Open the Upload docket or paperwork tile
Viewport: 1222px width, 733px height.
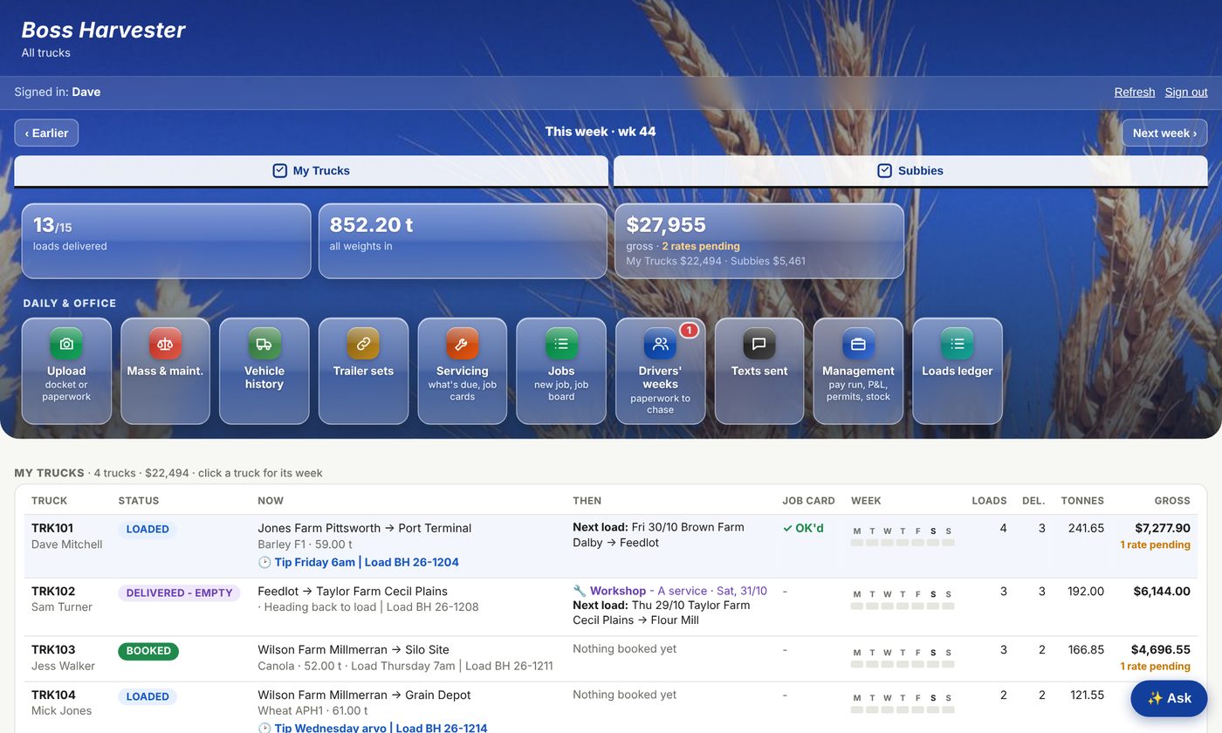point(66,371)
